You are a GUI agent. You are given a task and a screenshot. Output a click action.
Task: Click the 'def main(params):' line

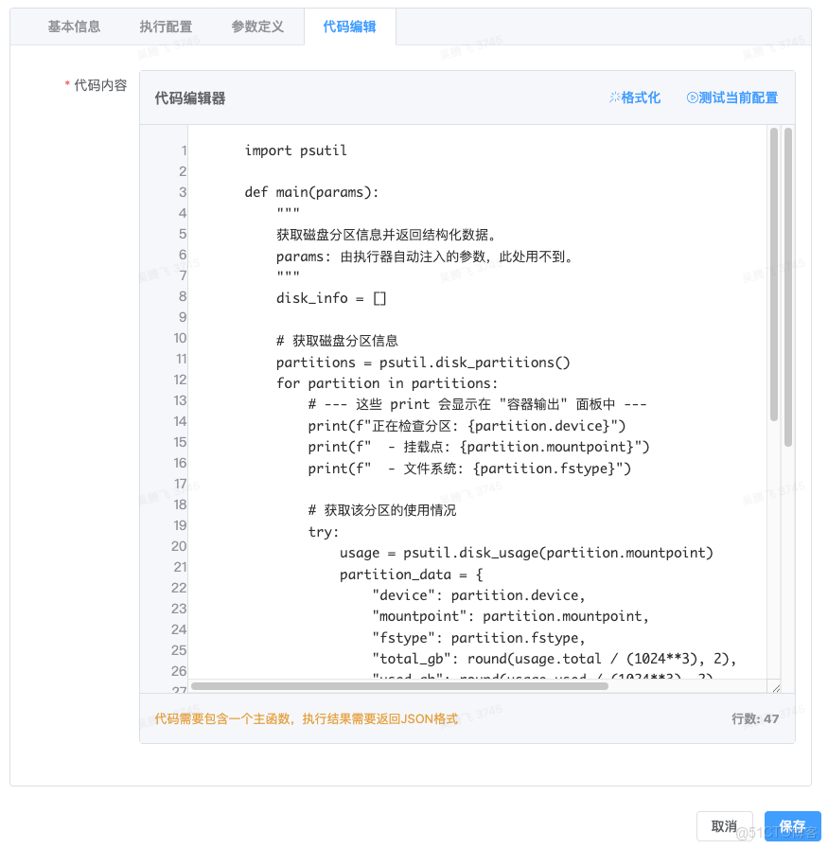point(311,192)
